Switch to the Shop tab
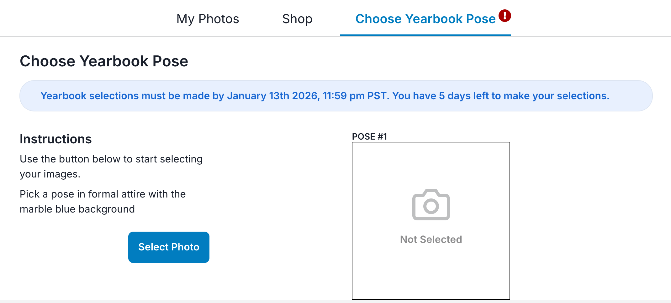This screenshot has height=303, width=671. [297, 19]
